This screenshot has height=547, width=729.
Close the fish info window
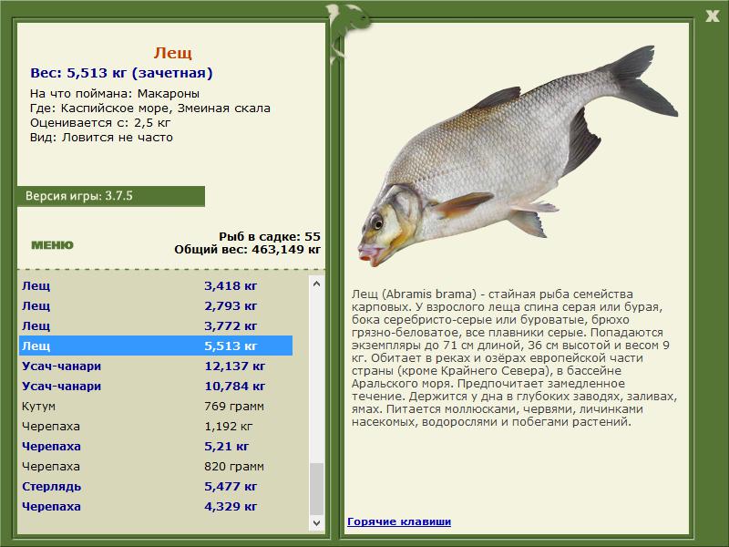coord(712,16)
